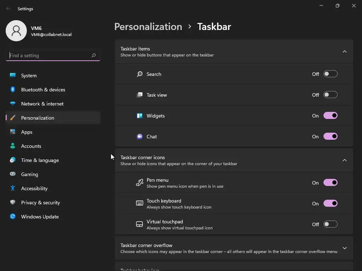Viewport: 362px width, 271px height.
Task: Open the Accounts settings page
Action: pos(31,146)
